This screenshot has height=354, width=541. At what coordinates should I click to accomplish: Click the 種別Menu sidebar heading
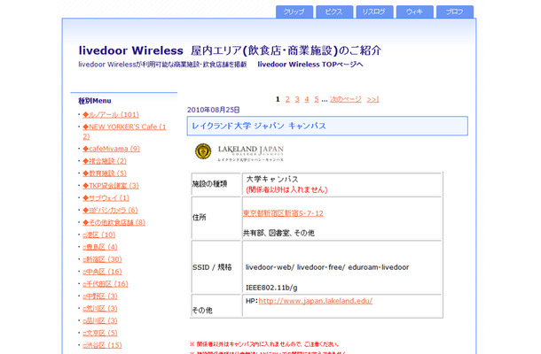coord(95,101)
